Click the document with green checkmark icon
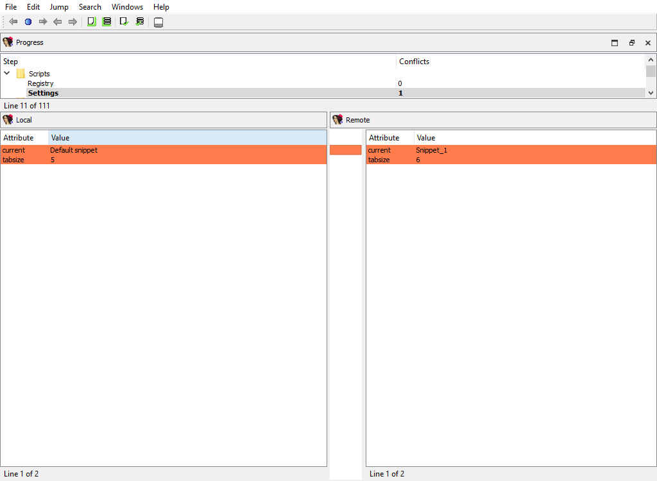The image size is (657, 481). tap(124, 22)
